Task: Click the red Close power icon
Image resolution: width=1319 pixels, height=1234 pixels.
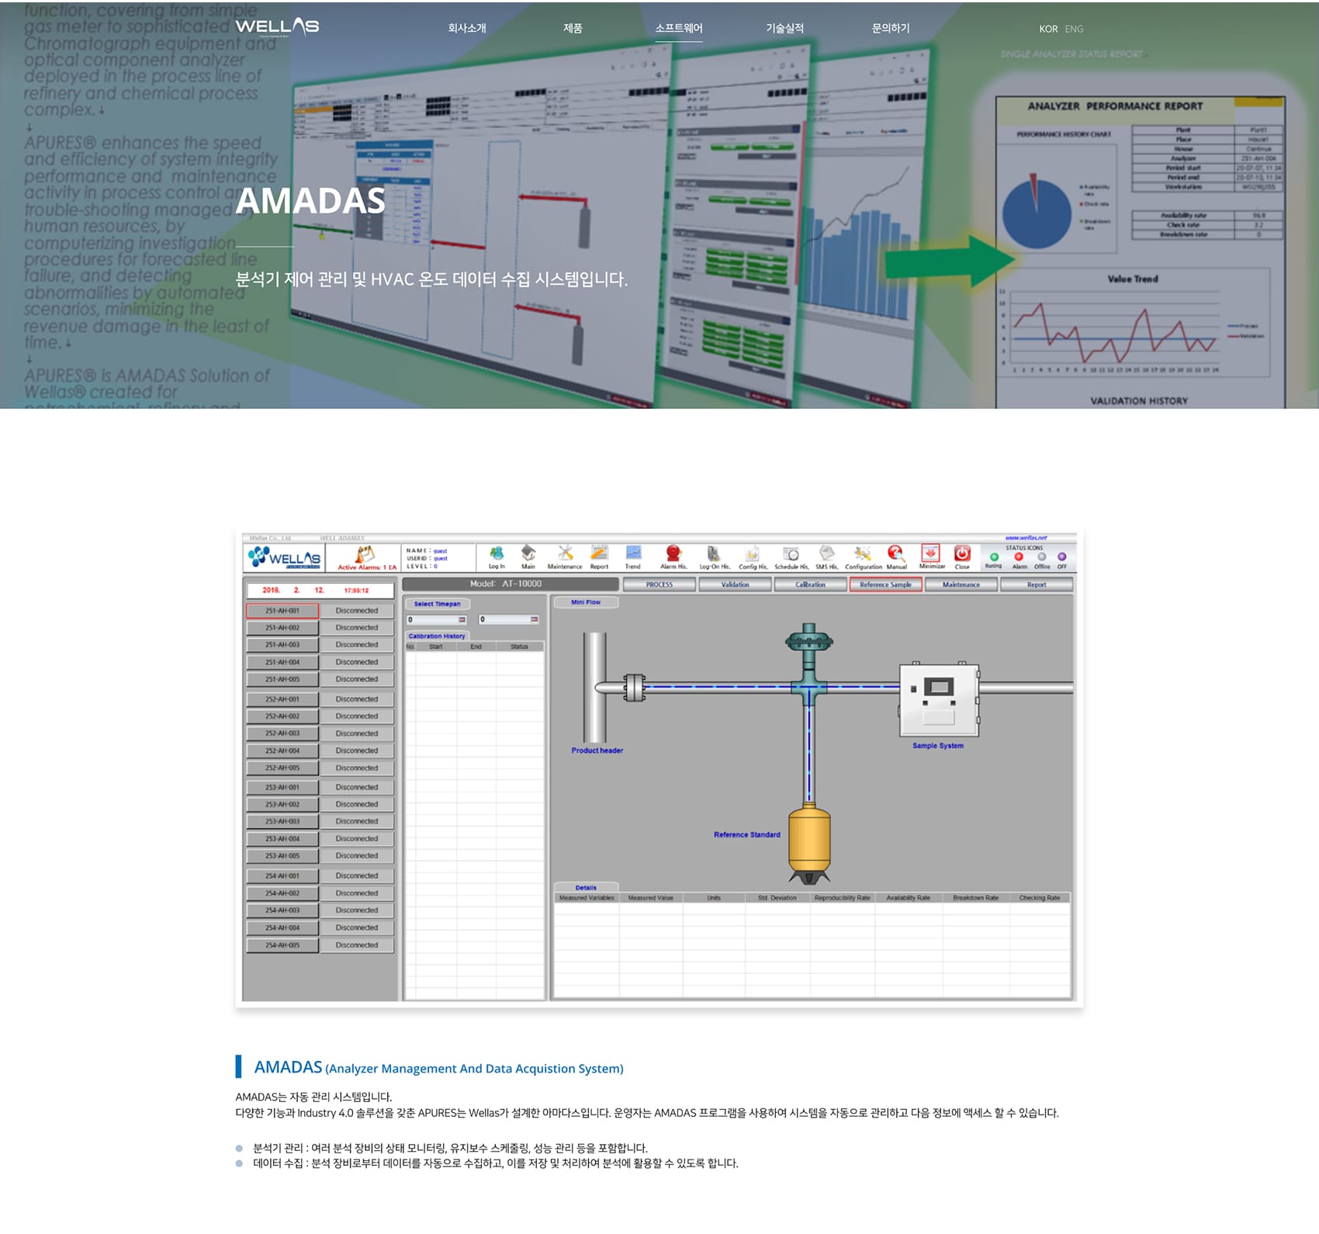Action: click(x=962, y=553)
